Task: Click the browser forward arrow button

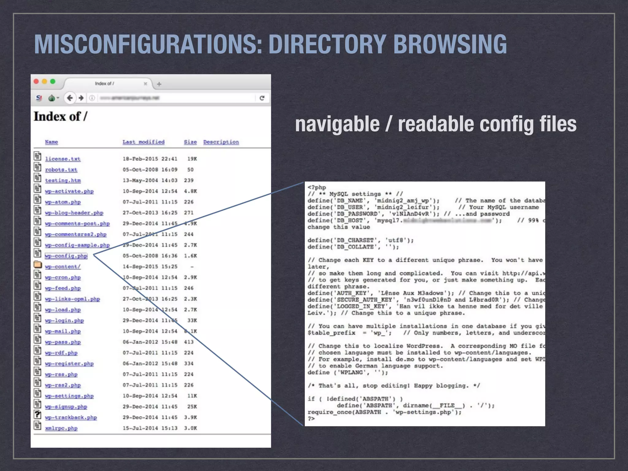Action: (81, 98)
